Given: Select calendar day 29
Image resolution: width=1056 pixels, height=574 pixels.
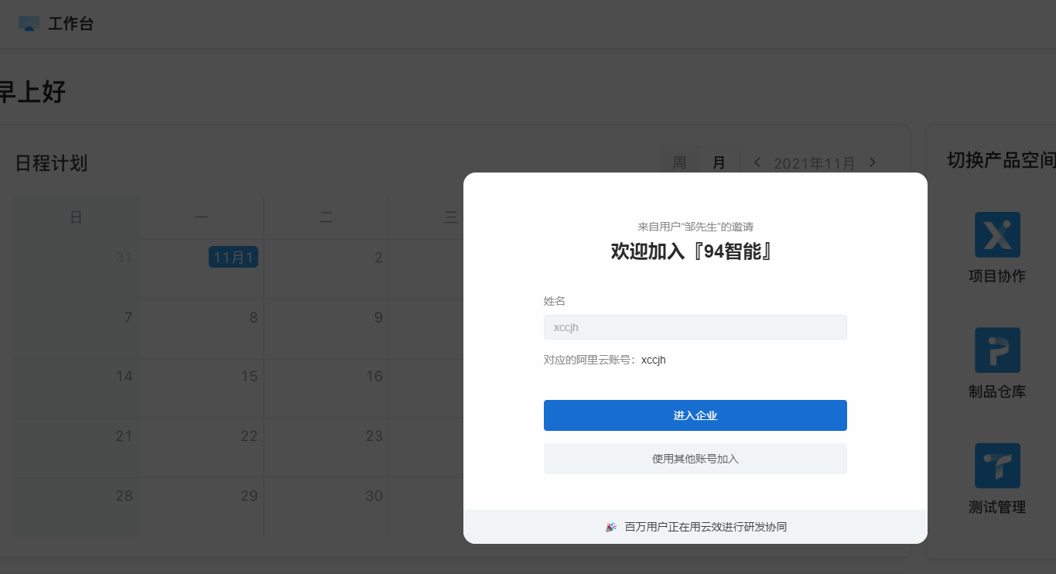Looking at the screenshot, I should pyautogui.click(x=249, y=496).
